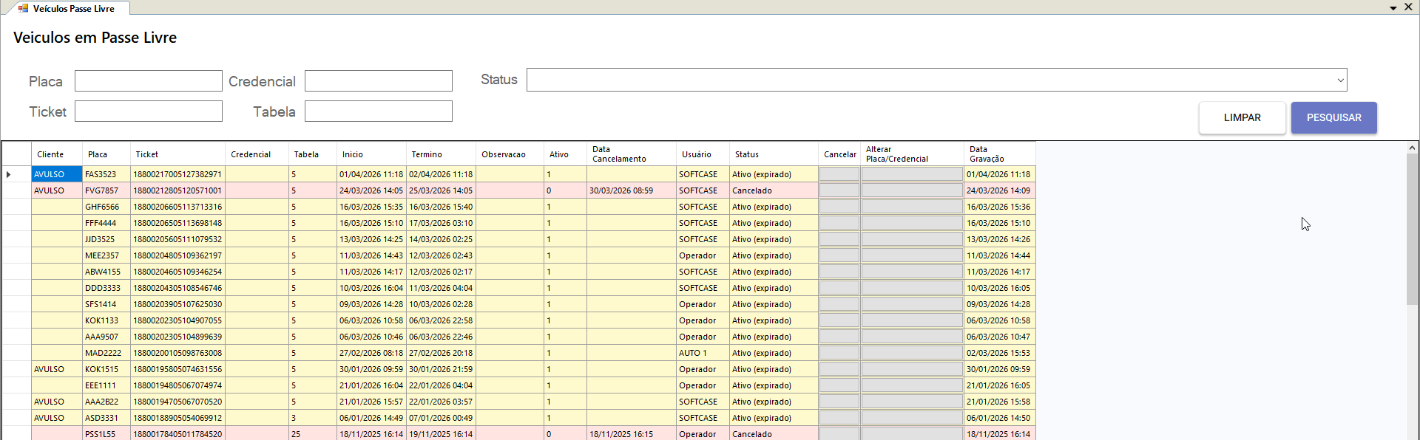Image resolution: width=1420 pixels, height=440 pixels.
Task: Click the grid vertical scrollbar thumb
Action: [1412, 229]
